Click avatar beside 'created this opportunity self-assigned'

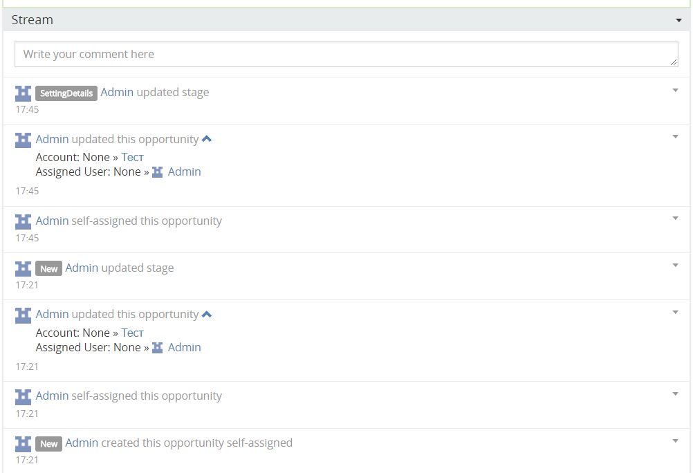[24, 443]
